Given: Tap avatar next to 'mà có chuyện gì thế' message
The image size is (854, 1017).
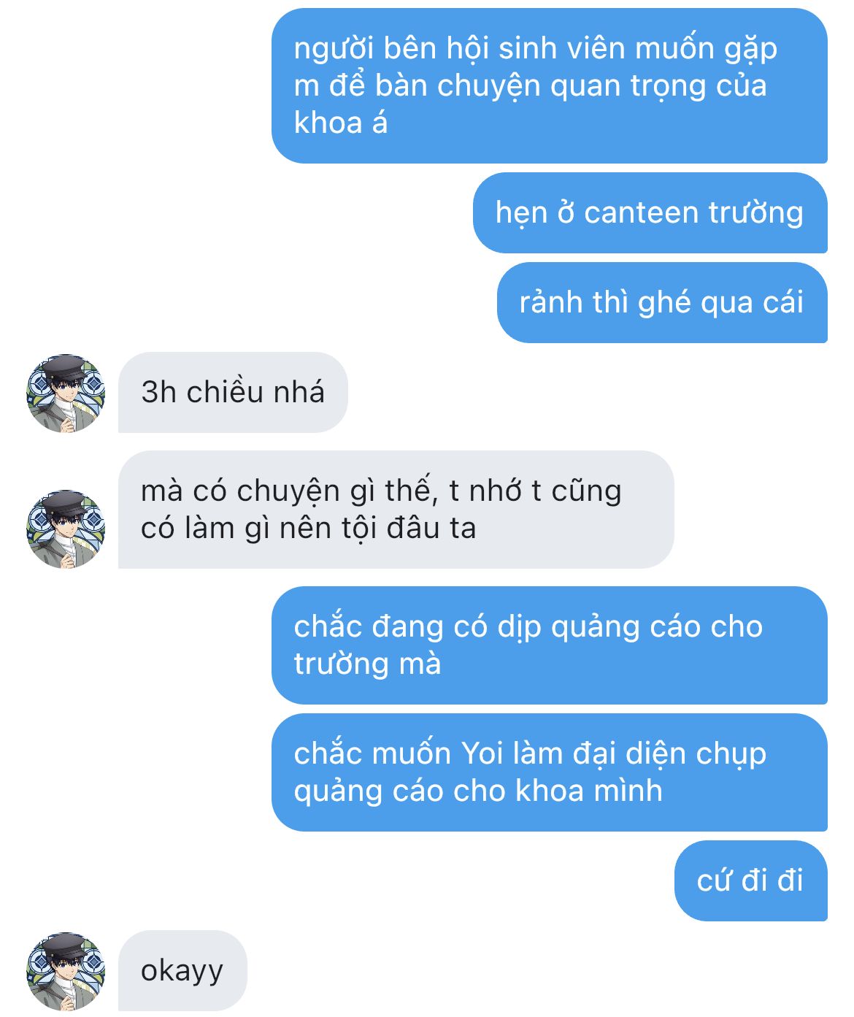Looking at the screenshot, I should click(x=66, y=529).
